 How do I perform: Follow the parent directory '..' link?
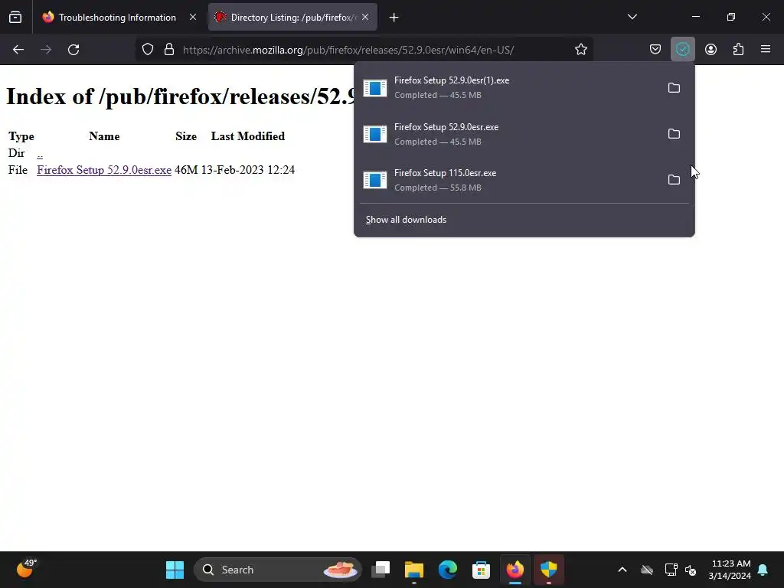(x=40, y=153)
